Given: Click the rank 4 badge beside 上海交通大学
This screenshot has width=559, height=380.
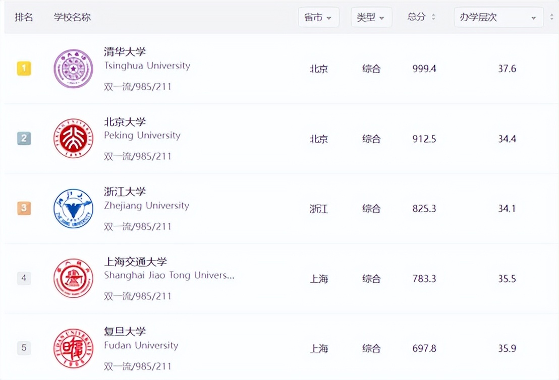Looking at the screenshot, I should 24,278.
